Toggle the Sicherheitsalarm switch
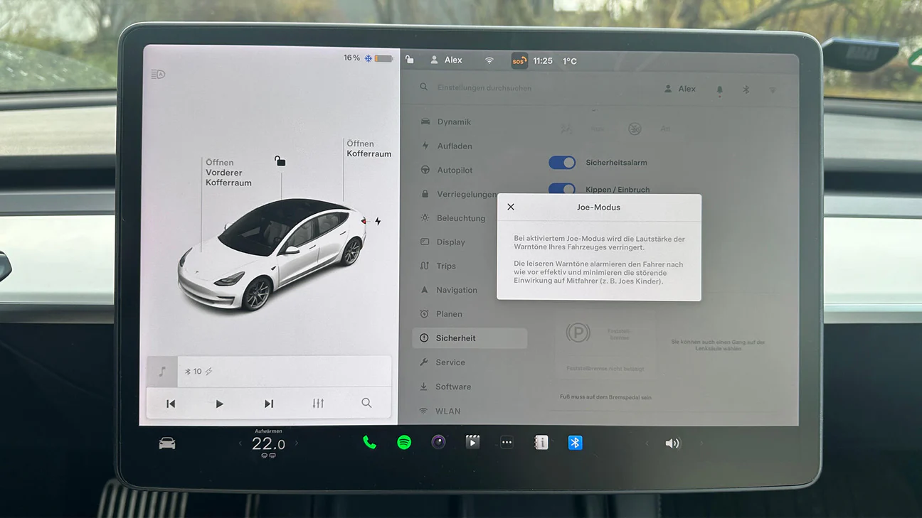This screenshot has height=518, width=922. [562, 163]
